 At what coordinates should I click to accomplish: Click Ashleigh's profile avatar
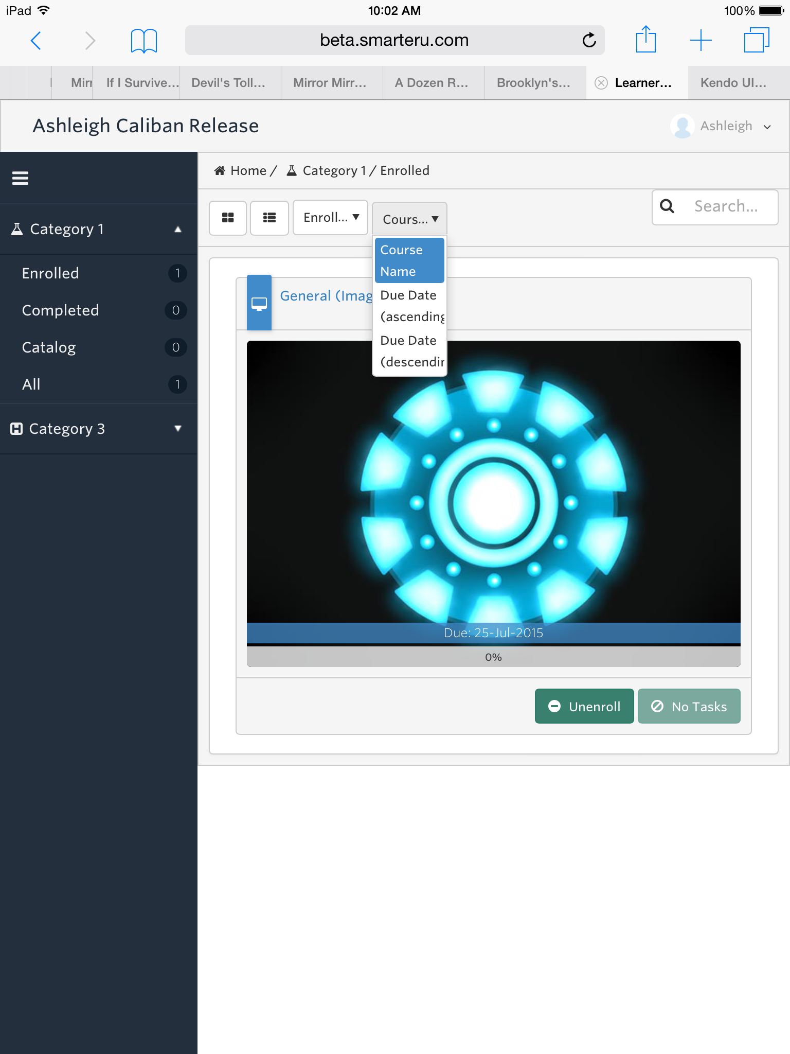[683, 126]
